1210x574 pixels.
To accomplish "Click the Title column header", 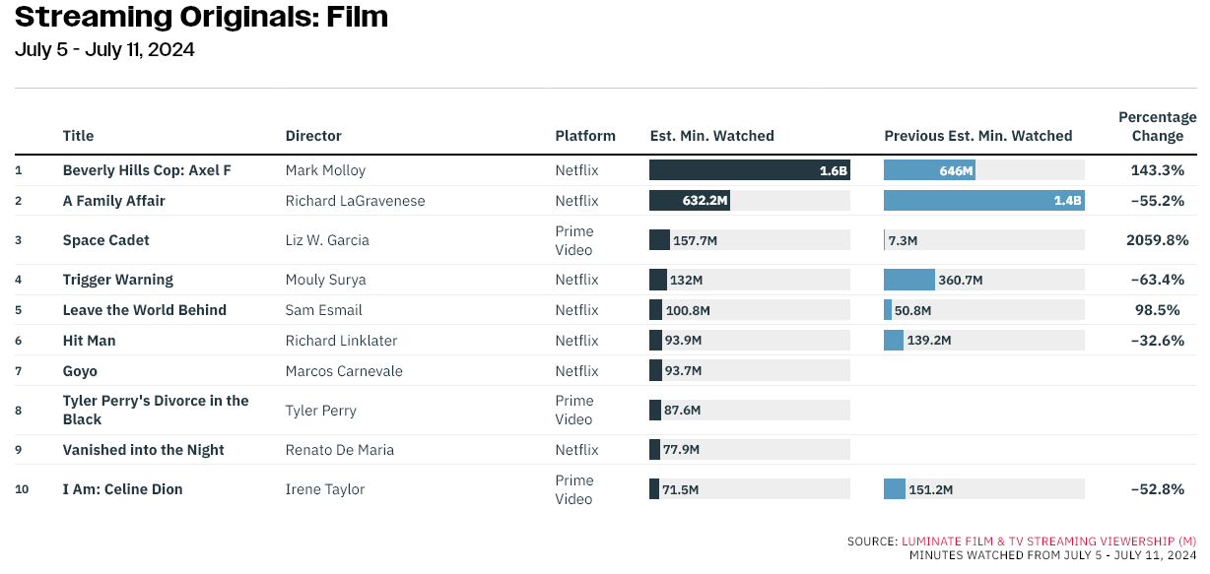I will (78, 136).
